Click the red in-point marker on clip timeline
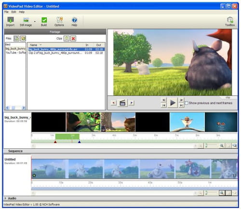The image size is (241, 210). pyautogui.click(x=55, y=142)
